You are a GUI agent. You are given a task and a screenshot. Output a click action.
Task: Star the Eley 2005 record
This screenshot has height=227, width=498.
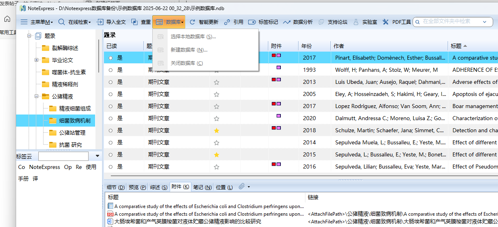click(216, 94)
